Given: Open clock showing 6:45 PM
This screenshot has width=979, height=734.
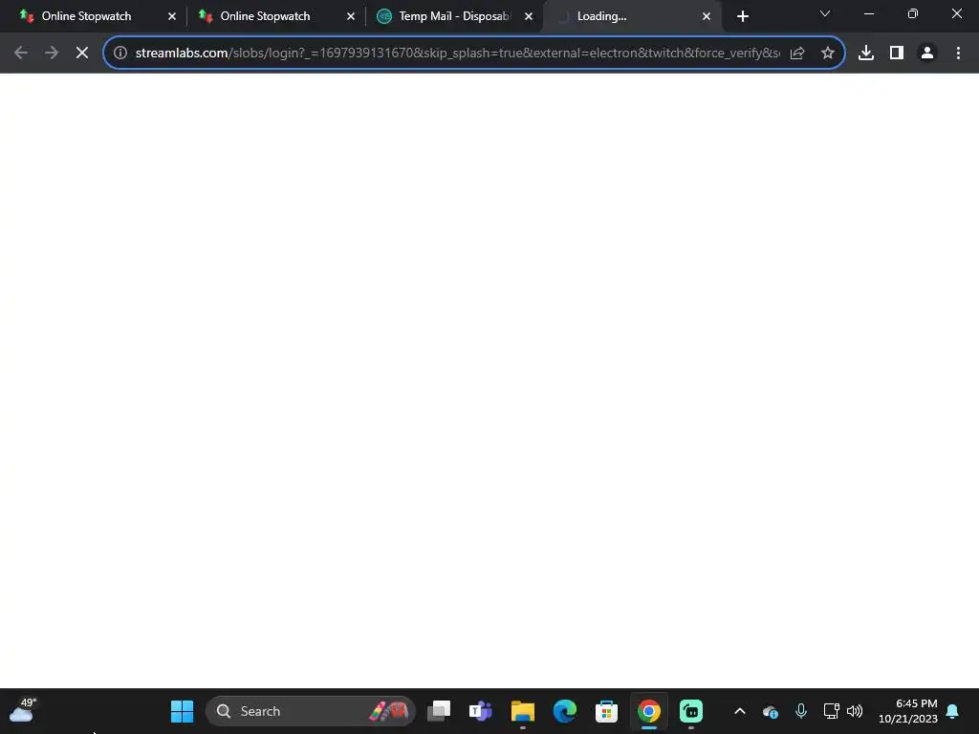Looking at the screenshot, I should tap(908, 711).
